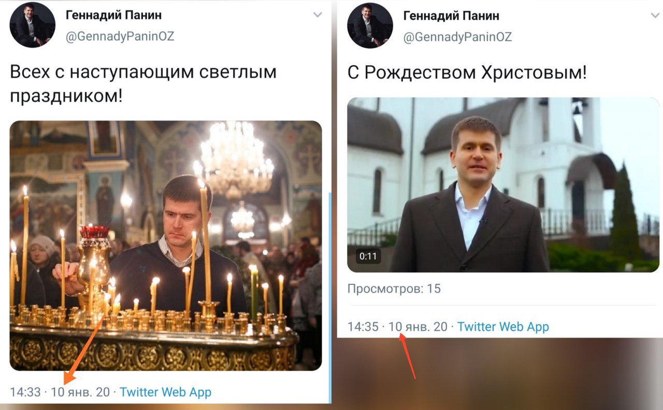The image size is (663, 410).
Task: Click the @GennadyPaninOZ handle above the video
Action: (x=457, y=37)
